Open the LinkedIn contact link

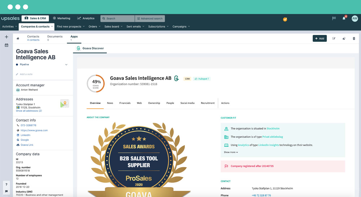(x=25, y=135)
